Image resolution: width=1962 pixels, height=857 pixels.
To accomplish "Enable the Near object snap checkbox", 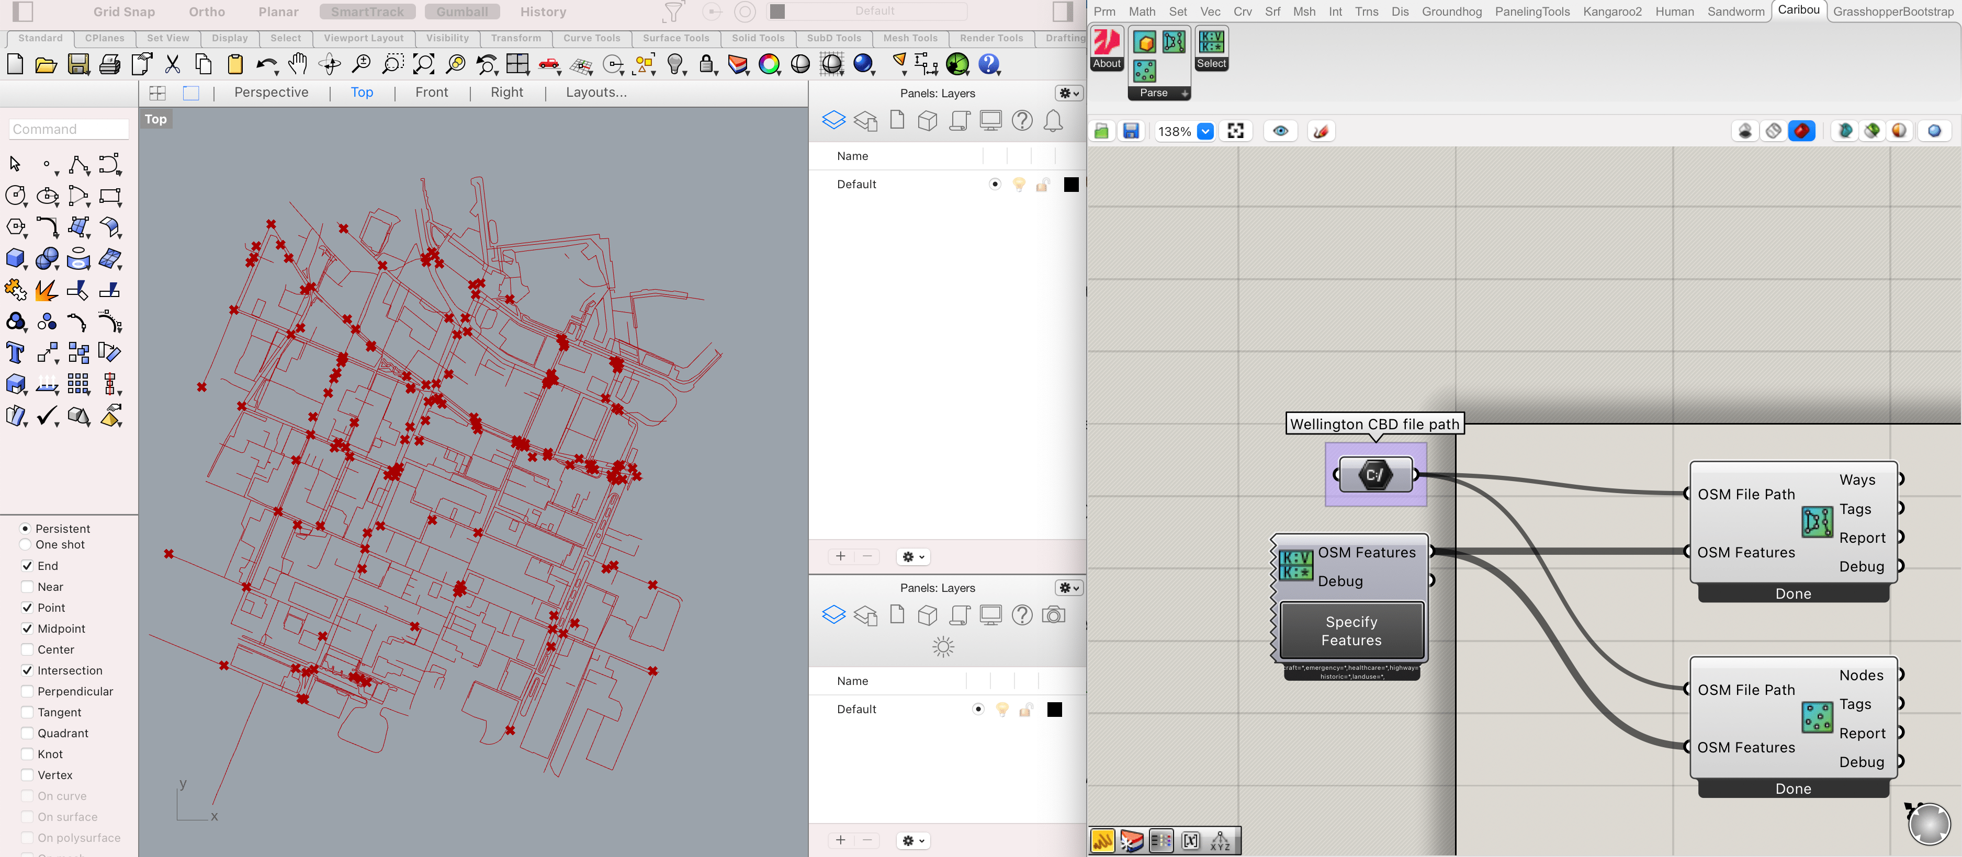I will tap(27, 587).
